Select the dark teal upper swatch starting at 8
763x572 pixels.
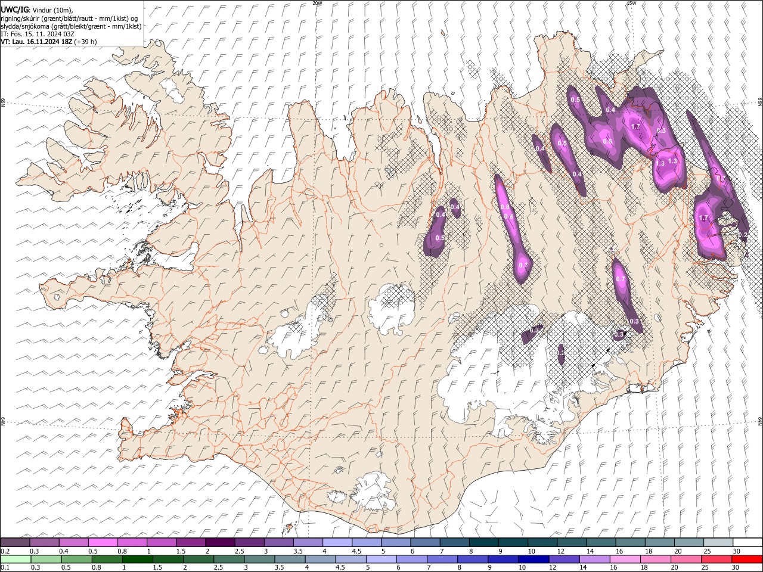point(483,542)
